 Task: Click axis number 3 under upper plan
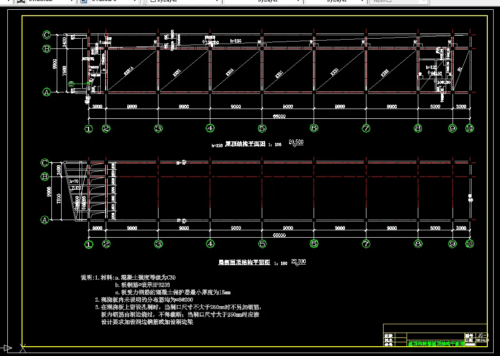[x=158, y=129]
